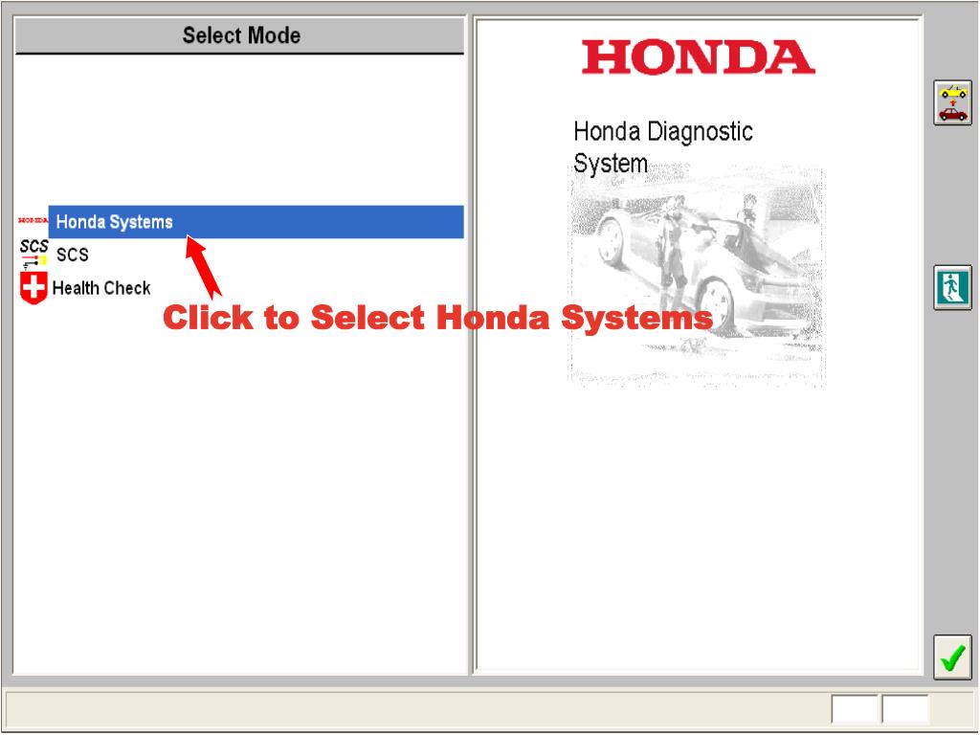Confirm with the green checkmark button
Screen dimensions: 980x735
pyautogui.click(x=952, y=657)
